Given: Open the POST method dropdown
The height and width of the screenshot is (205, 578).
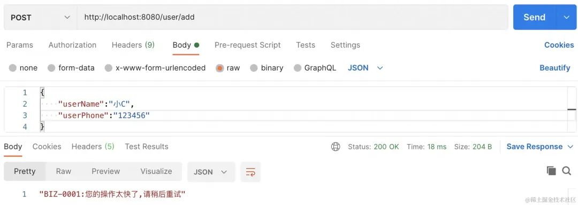Looking at the screenshot, I should click(x=40, y=17).
